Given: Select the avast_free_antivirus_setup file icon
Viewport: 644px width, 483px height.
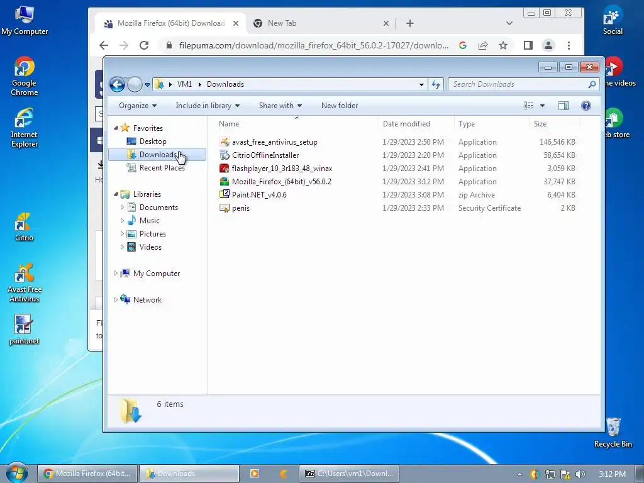Looking at the screenshot, I should (225, 142).
